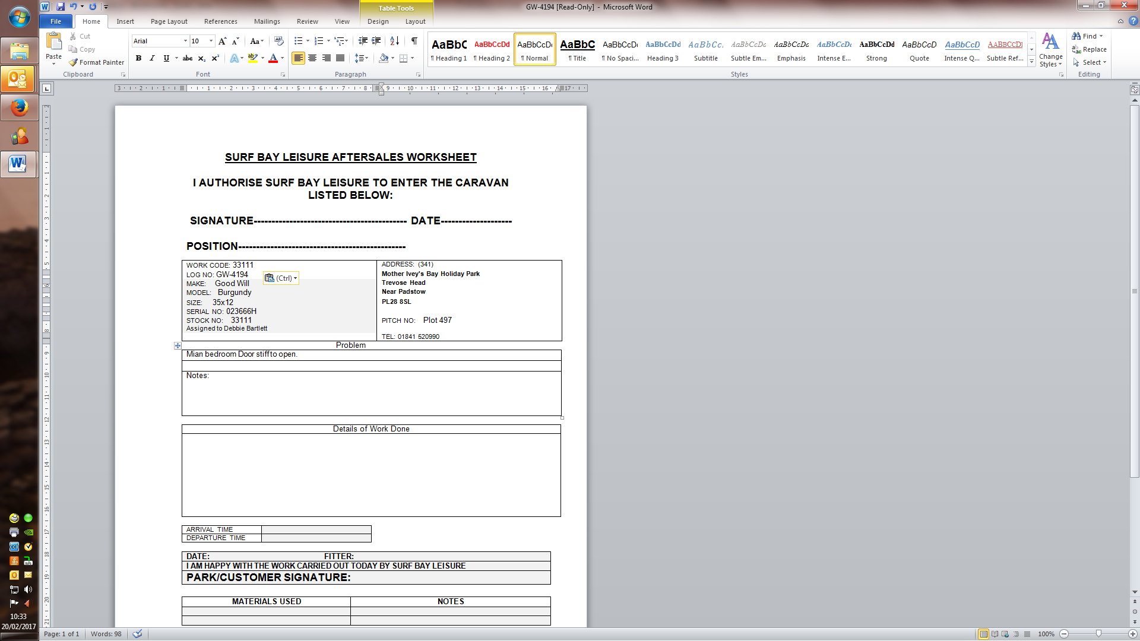Toggle center text alignment
The width and height of the screenshot is (1140, 641).
pyautogui.click(x=312, y=58)
